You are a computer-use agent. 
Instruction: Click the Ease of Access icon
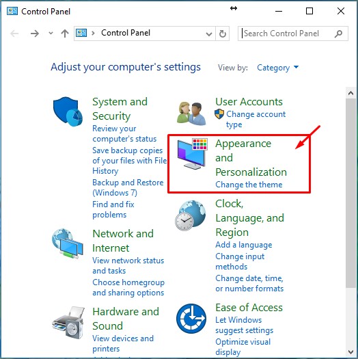[x=191, y=319]
